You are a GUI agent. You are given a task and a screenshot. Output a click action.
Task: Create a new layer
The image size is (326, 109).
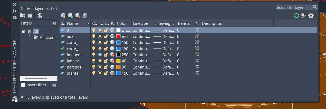coord(63,16)
